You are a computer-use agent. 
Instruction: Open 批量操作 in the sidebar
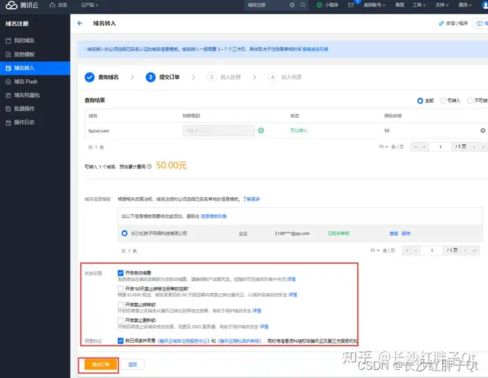24,108
